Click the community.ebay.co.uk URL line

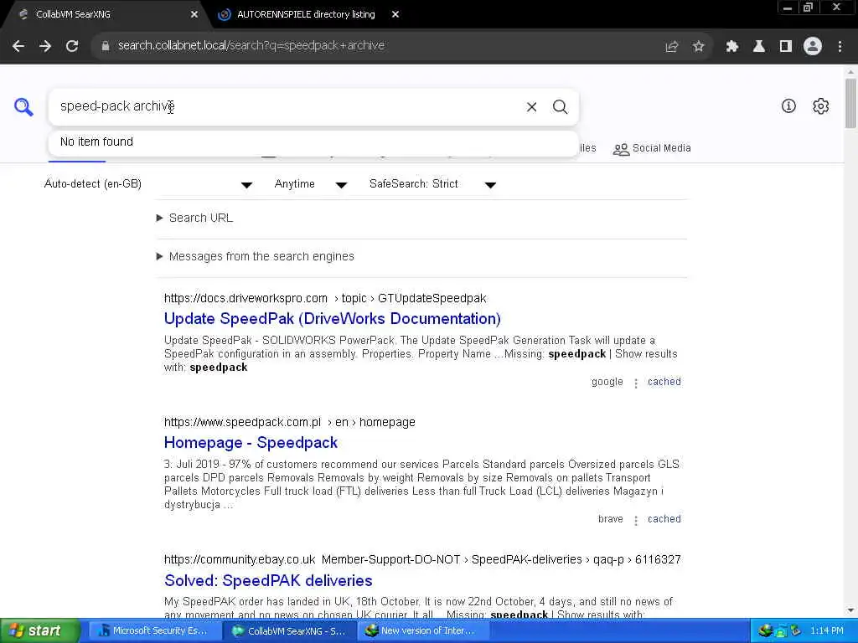(422, 559)
